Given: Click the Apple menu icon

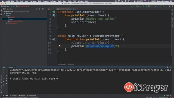Looking at the screenshot, I should [3, 1].
